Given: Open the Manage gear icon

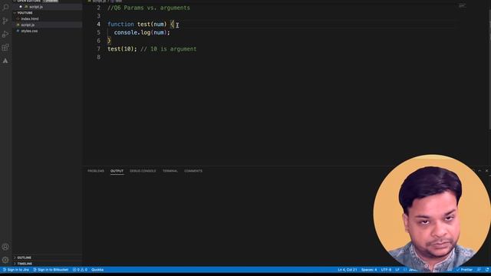Looking at the screenshot, I should coord(5,260).
